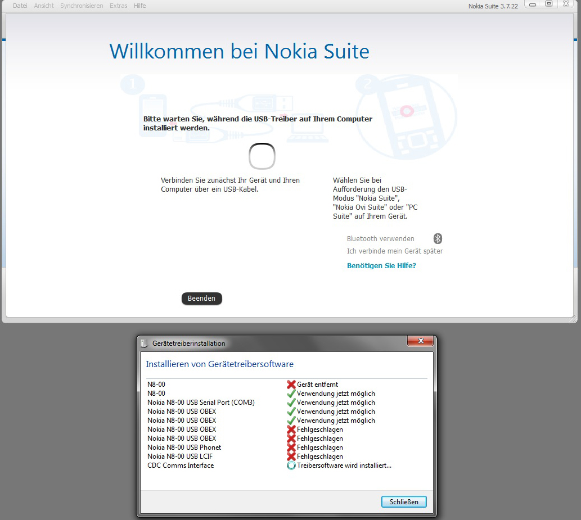Click red X in Nokia N8-00 USB LCIF row
Viewport: 581px width, 520px height.
(291, 456)
